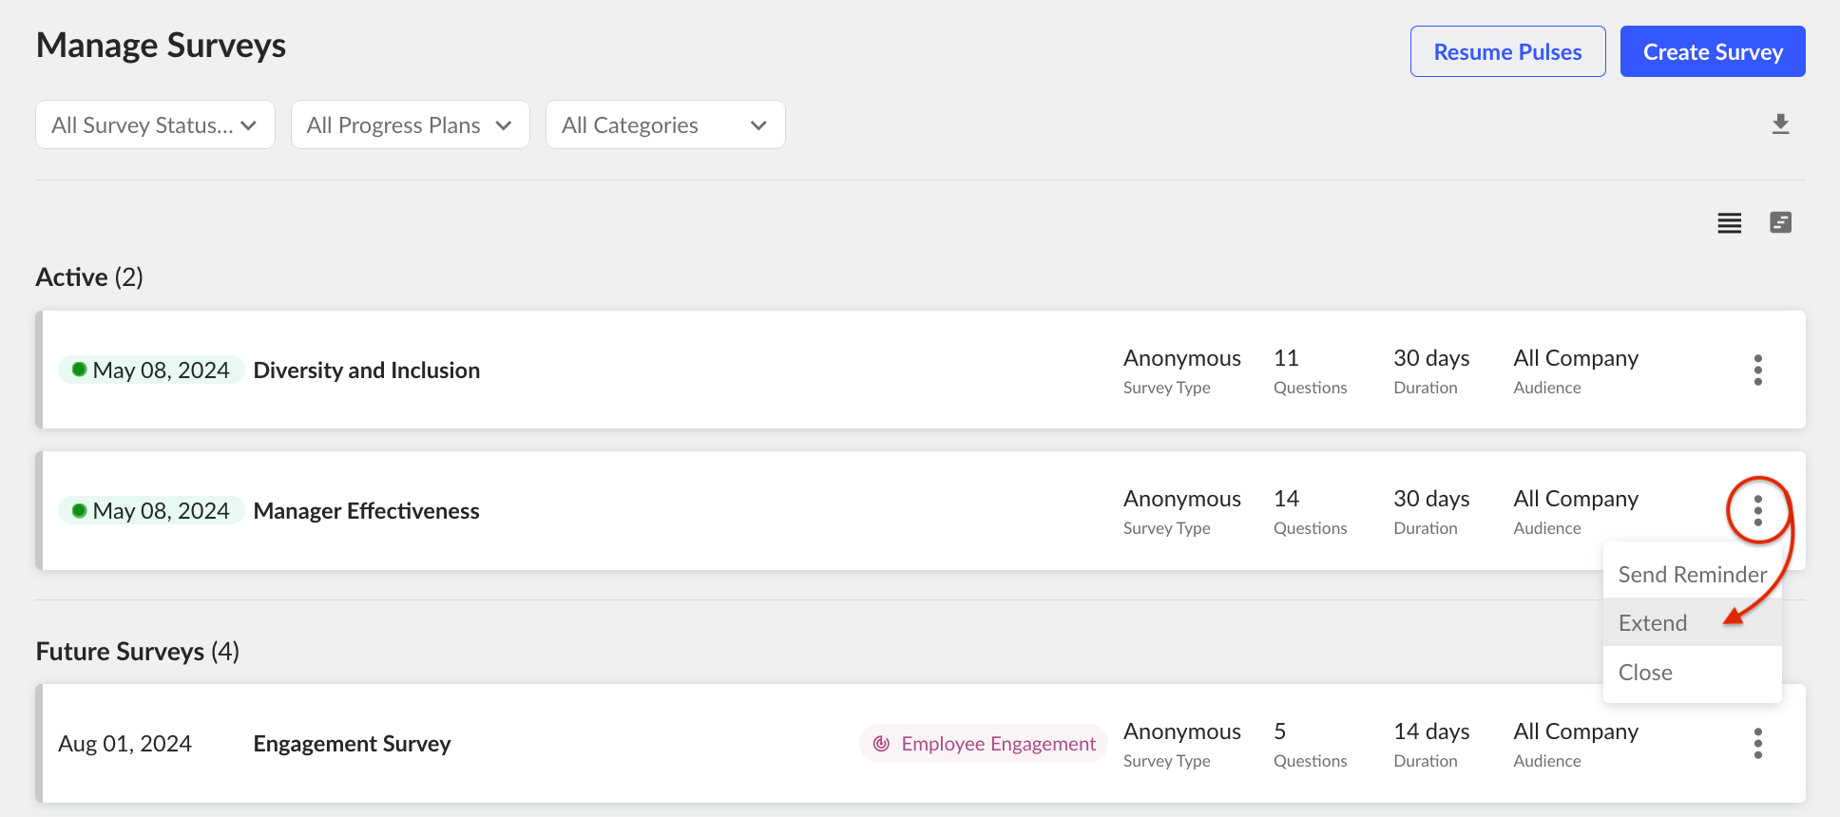The image size is (1840, 817).
Task: Click the Create Survey button
Action: (x=1713, y=51)
